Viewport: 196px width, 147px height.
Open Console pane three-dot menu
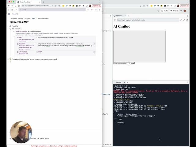[187, 82]
